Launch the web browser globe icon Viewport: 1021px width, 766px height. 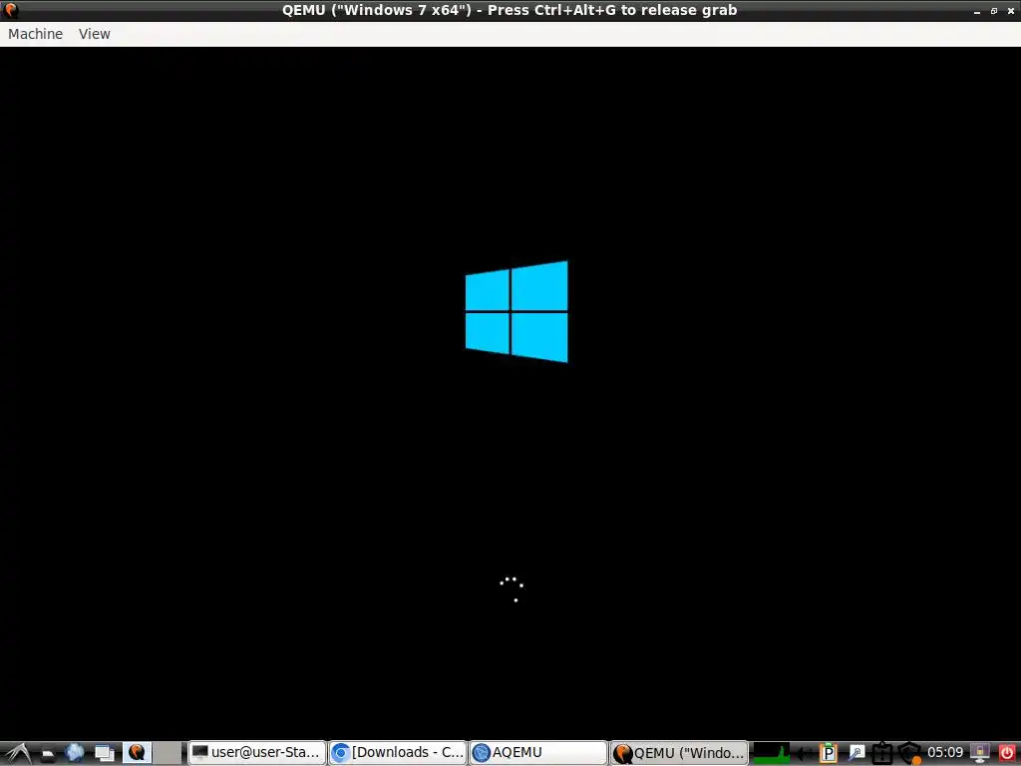click(75, 753)
